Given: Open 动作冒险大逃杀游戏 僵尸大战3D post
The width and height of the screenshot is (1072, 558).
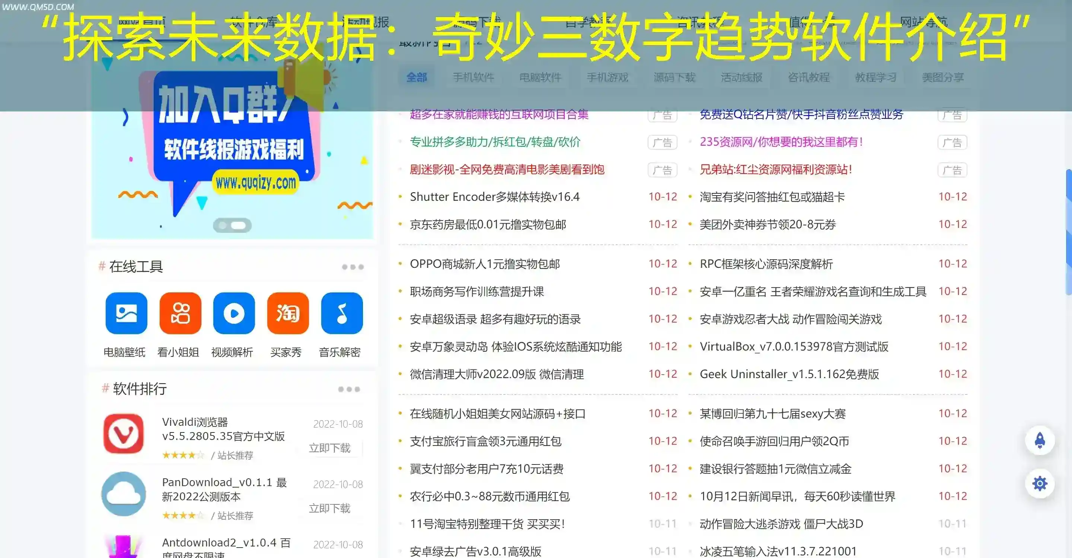Looking at the screenshot, I should (x=782, y=524).
